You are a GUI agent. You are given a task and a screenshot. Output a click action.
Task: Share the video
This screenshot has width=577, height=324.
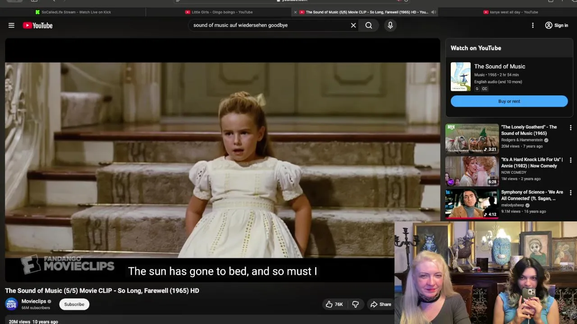381,304
